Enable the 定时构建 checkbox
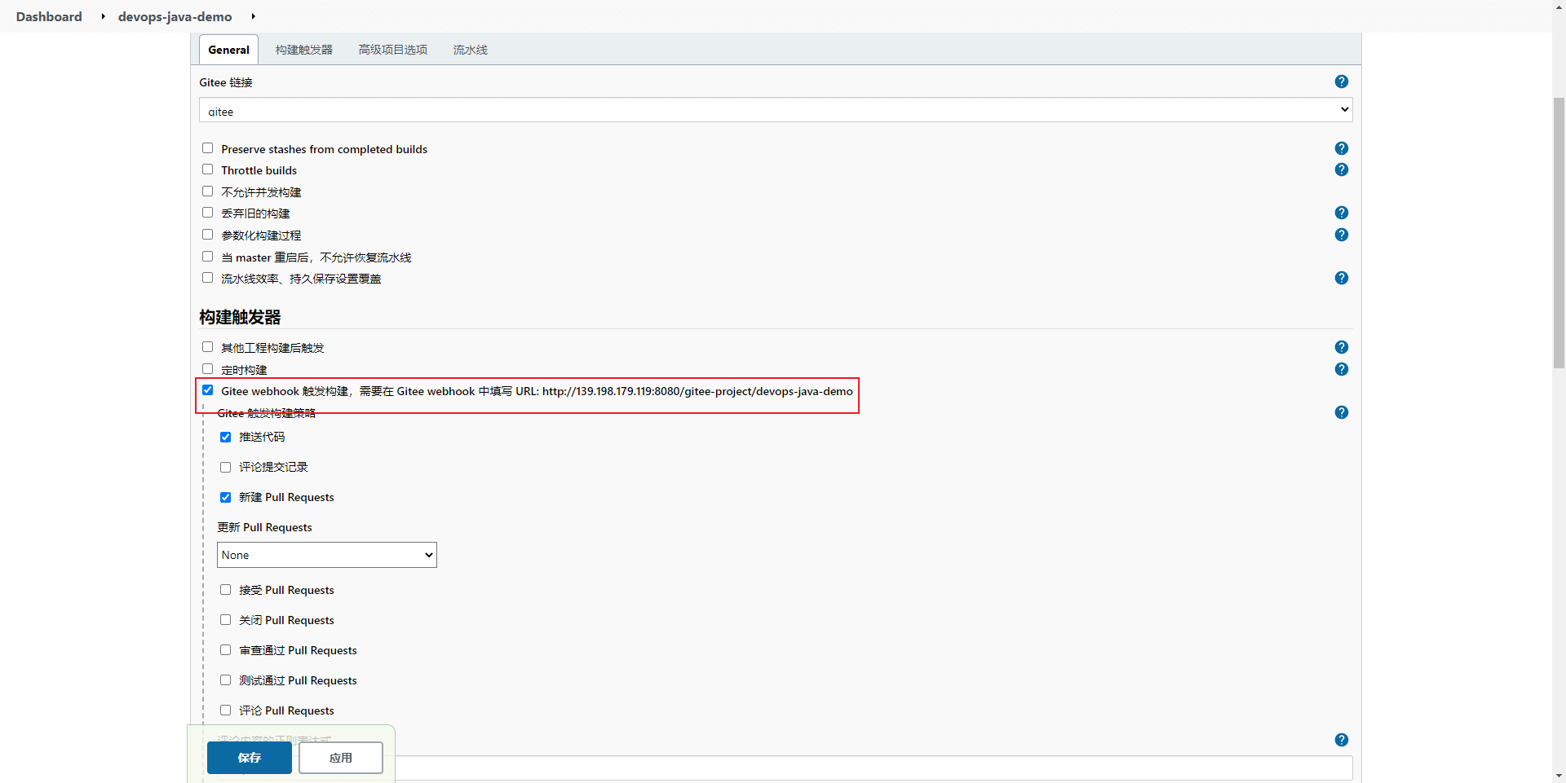The image size is (1566, 783). [207, 369]
